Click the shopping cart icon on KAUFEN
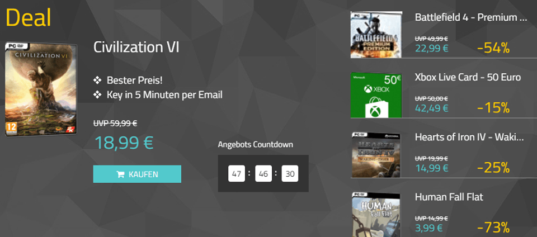This screenshot has width=537, height=237. pos(120,174)
